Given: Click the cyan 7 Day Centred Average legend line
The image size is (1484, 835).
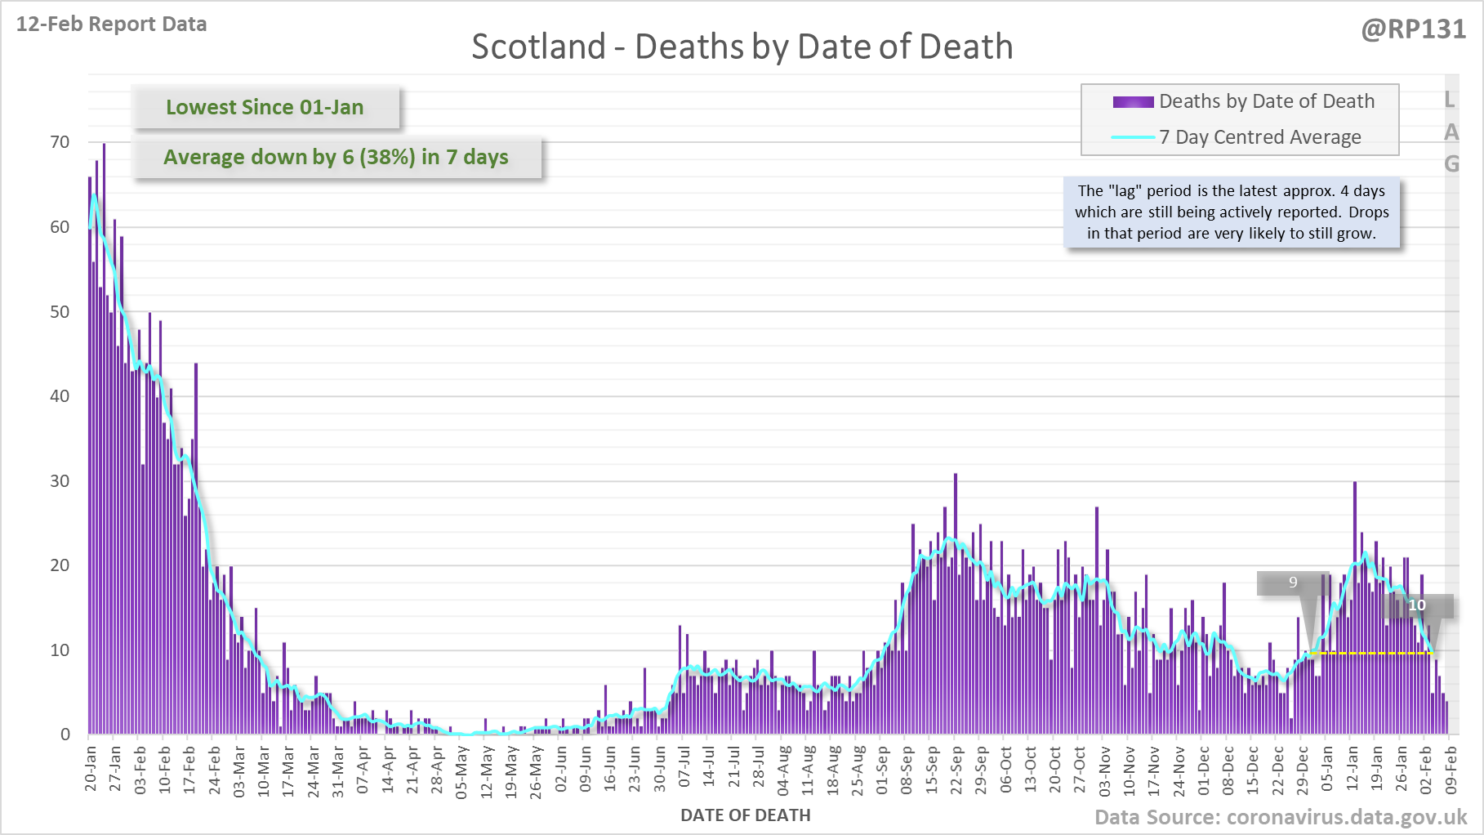Looking at the screenshot, I should tap(1133, 137).
